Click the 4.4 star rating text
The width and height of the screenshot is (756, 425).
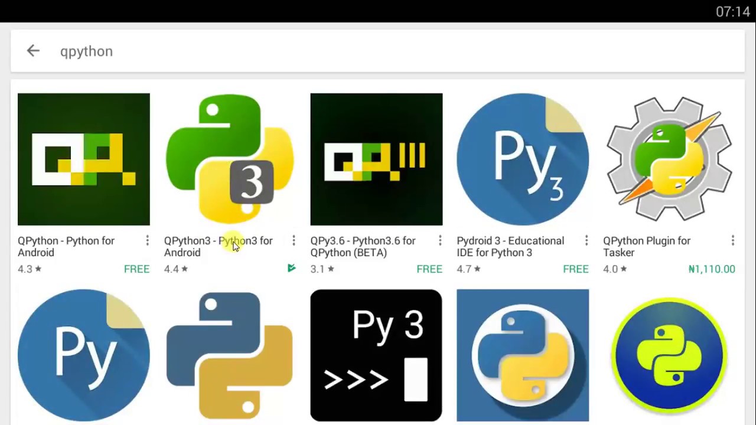[176, 269]
